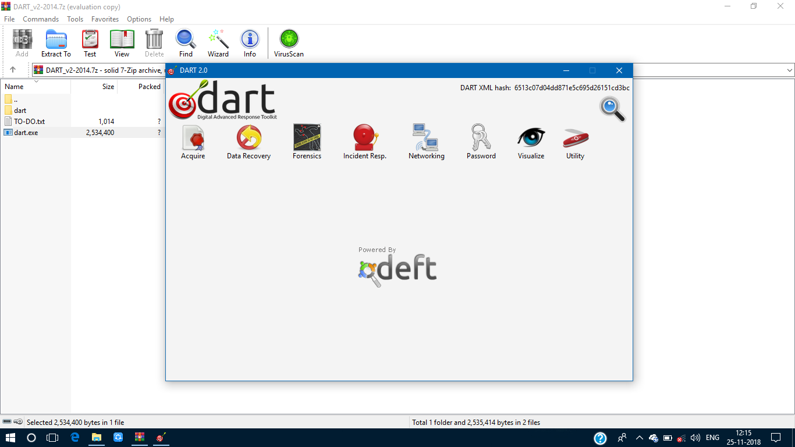This screenshot has height=447, width=795.
Task: Open the Visualize category
Action: [531, 142]
